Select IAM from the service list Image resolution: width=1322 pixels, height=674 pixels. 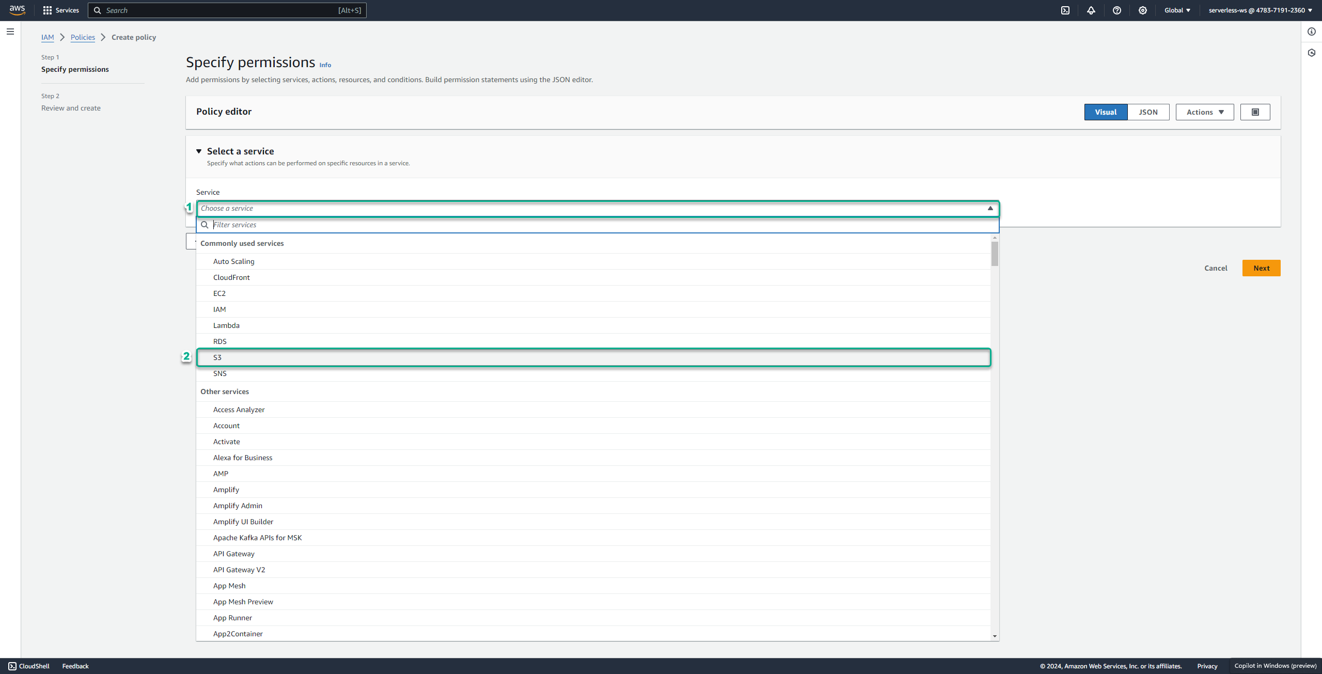point(593,309)
